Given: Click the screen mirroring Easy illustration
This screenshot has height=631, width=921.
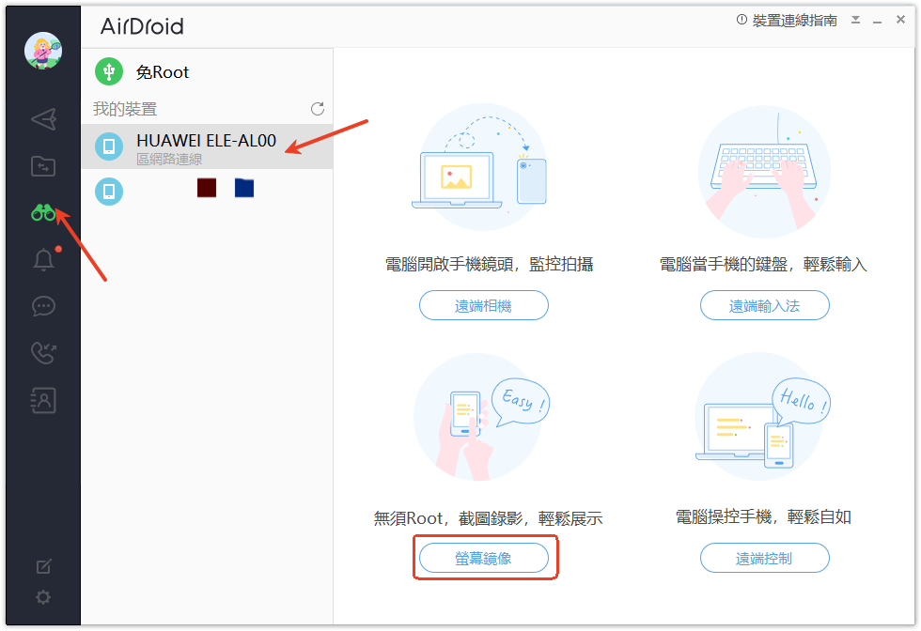Looking at the screenshot, I should pyautogui.click(x=481, y=417).
